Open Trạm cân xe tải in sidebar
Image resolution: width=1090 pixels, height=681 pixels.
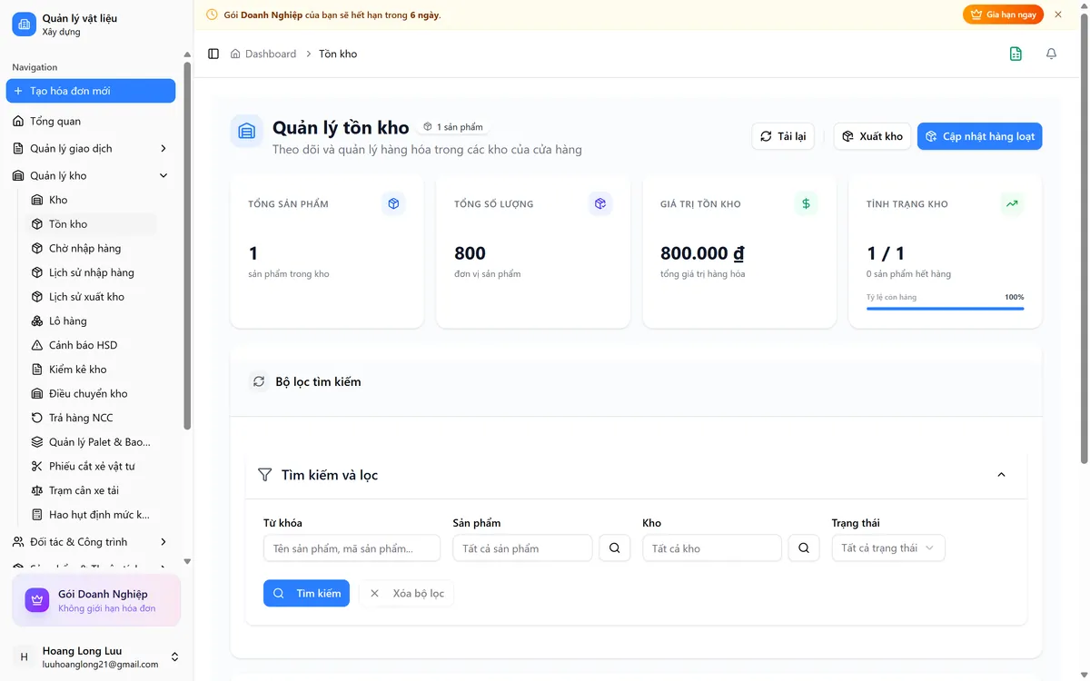click(x=84, y=490)
